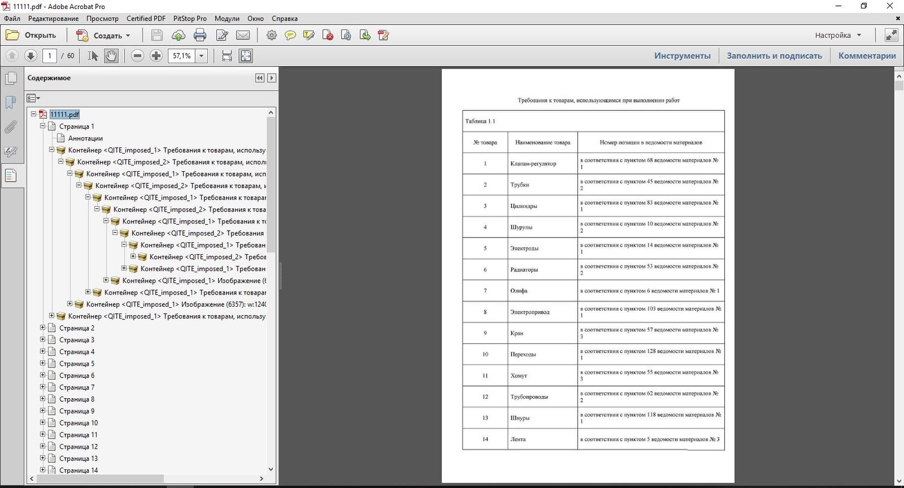Show page thumbnails panel in sidebar
Screen dimensions: 904x488
pos(11,78)
